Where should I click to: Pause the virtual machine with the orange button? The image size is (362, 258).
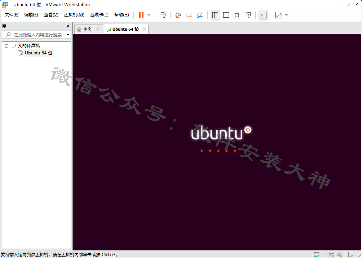click(x=141, y=15)
